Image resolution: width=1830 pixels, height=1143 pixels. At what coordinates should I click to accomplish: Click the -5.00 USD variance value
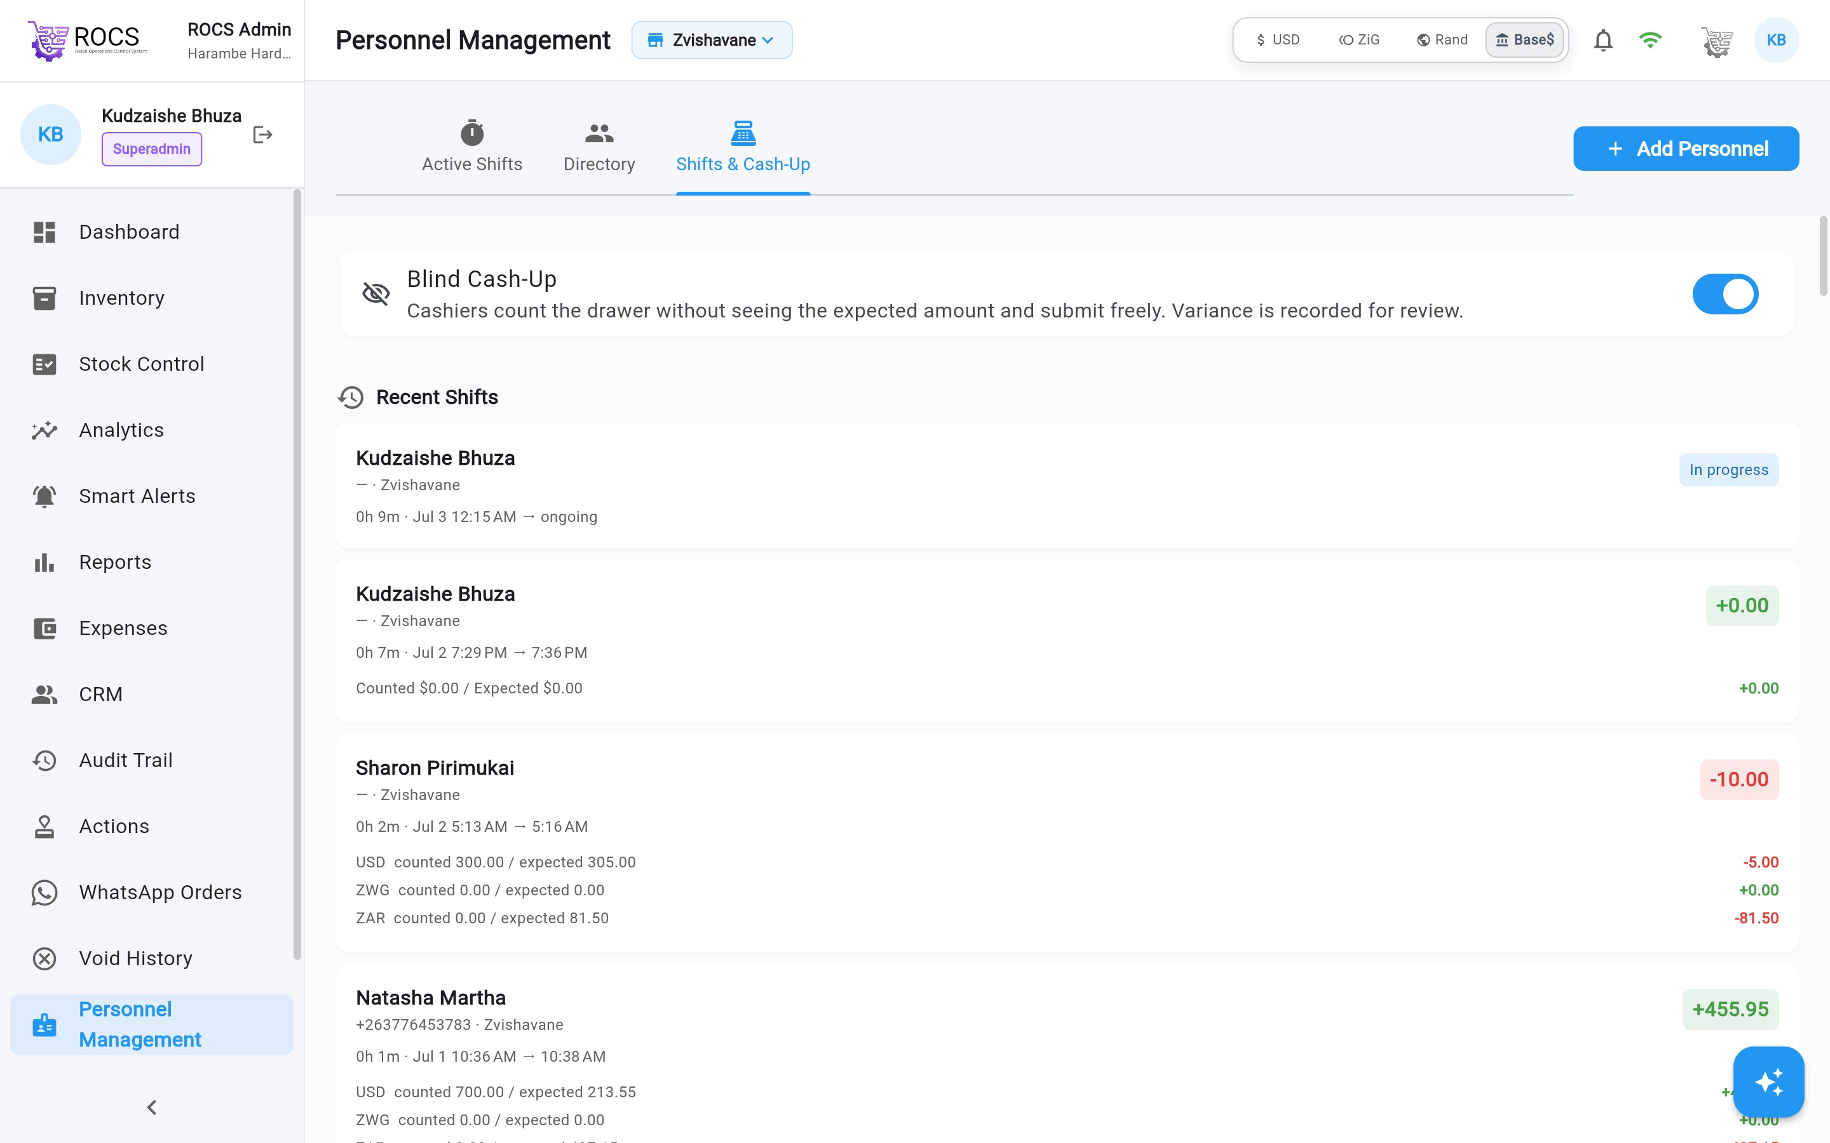pyautogui.click(x=1761, y=862)
